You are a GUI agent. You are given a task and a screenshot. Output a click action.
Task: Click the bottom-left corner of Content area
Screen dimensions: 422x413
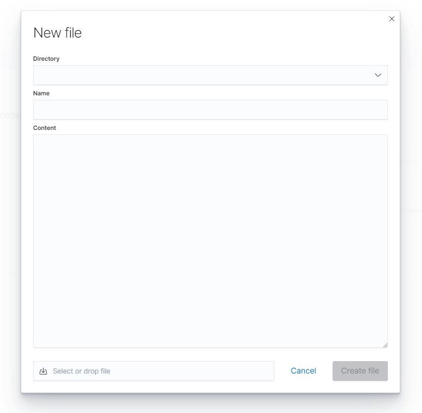point(38,343)
